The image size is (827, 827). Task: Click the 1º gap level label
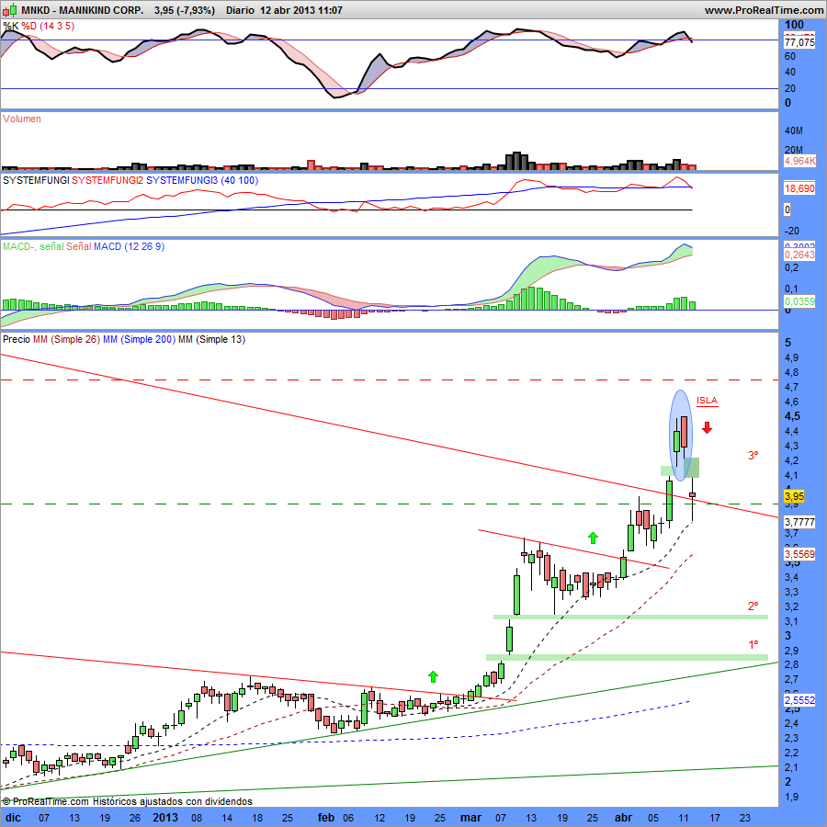[753, 644]
